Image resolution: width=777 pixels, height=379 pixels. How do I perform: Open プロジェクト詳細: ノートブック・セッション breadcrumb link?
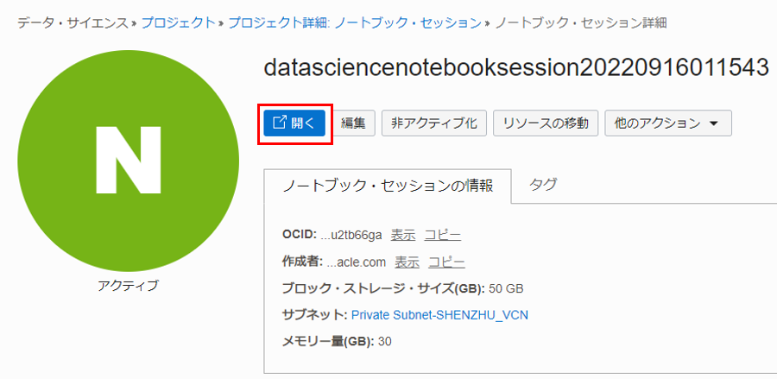355,22
